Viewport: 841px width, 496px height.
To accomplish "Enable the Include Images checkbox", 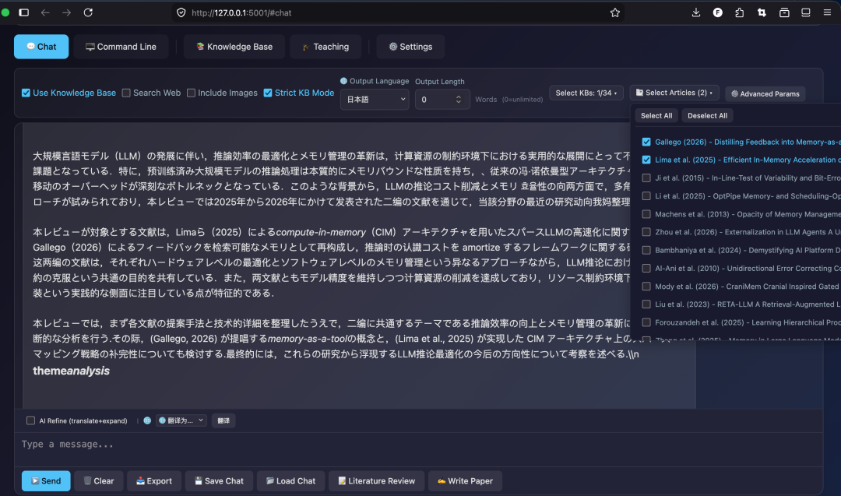I will point(191,93).
